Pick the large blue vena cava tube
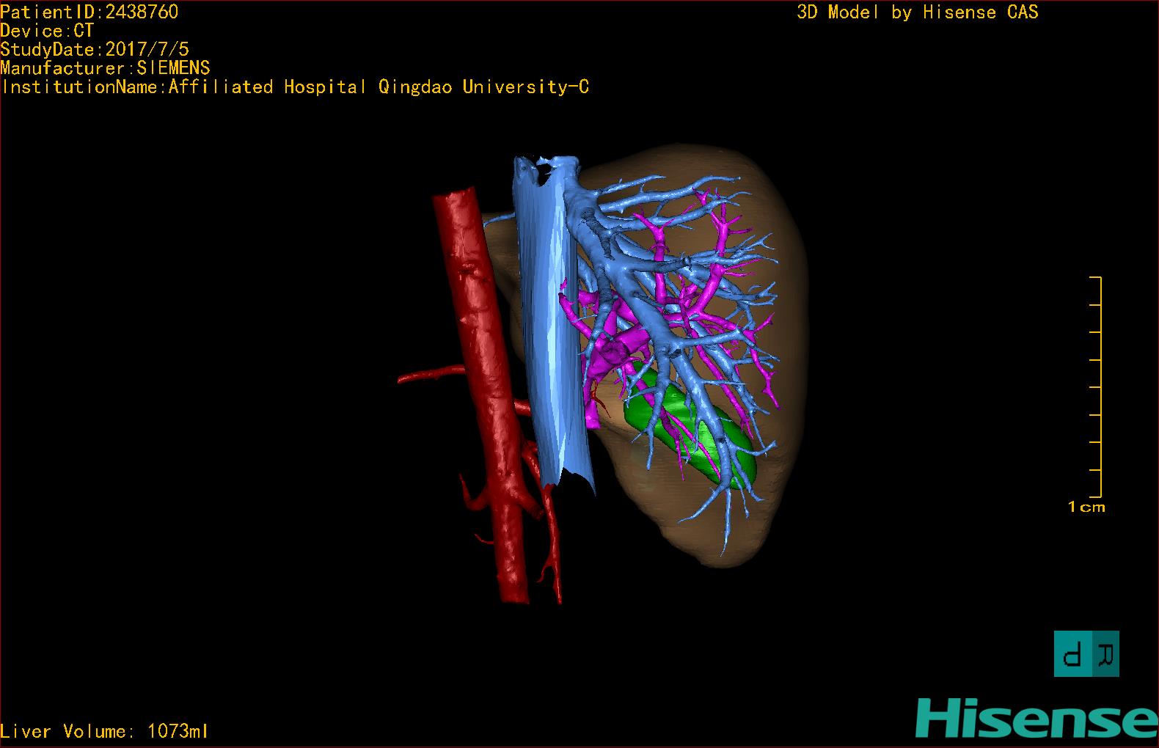The image size is (1159, 748). coord(550,323)
